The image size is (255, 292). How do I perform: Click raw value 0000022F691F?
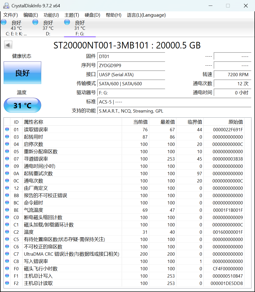[x=228, y=130]
